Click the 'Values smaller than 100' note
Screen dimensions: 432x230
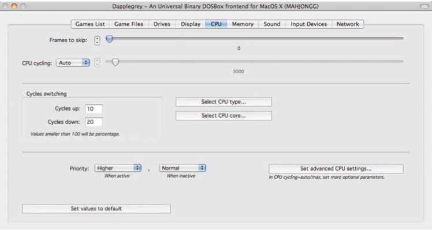tap(75, 134)
